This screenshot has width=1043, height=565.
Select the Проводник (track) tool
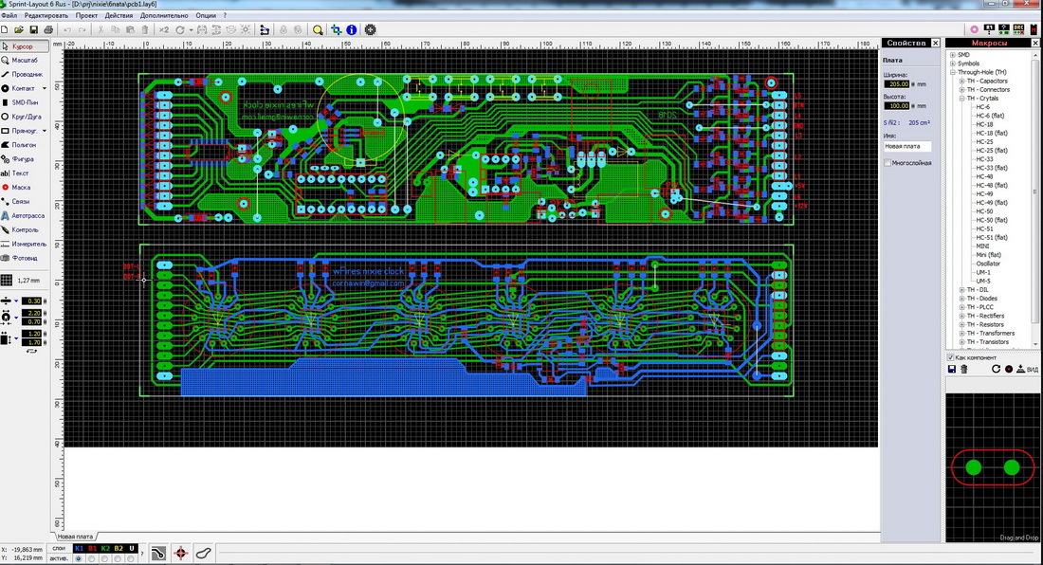(27, 74)
